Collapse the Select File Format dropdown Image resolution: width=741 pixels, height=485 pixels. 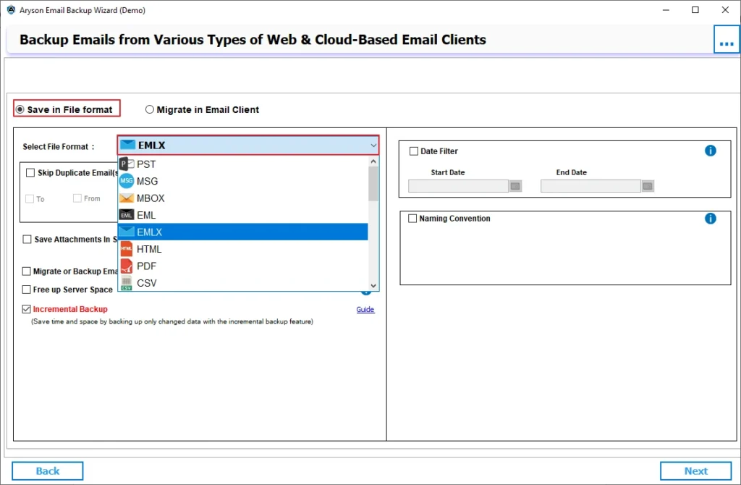(373, 145)
